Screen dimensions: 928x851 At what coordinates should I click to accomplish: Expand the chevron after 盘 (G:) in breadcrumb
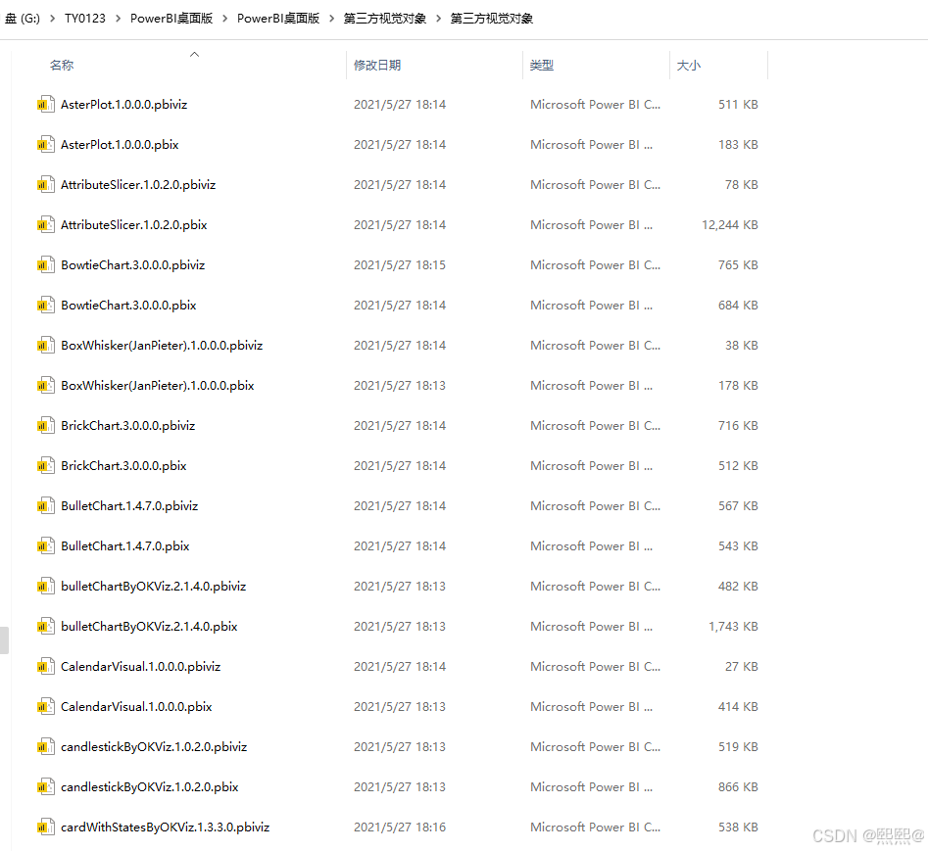pos(52,19)
